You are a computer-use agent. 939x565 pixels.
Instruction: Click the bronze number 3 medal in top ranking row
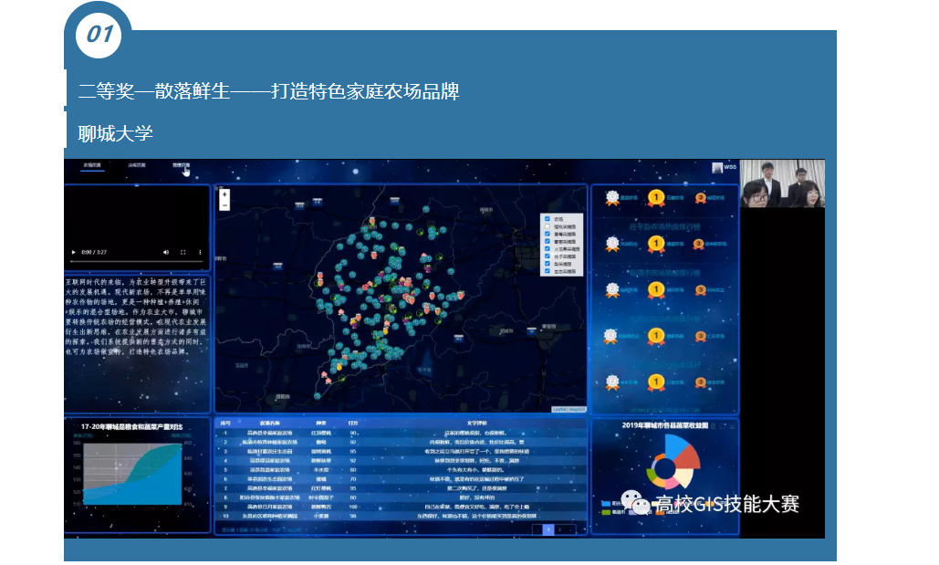[x=701, y=195]
